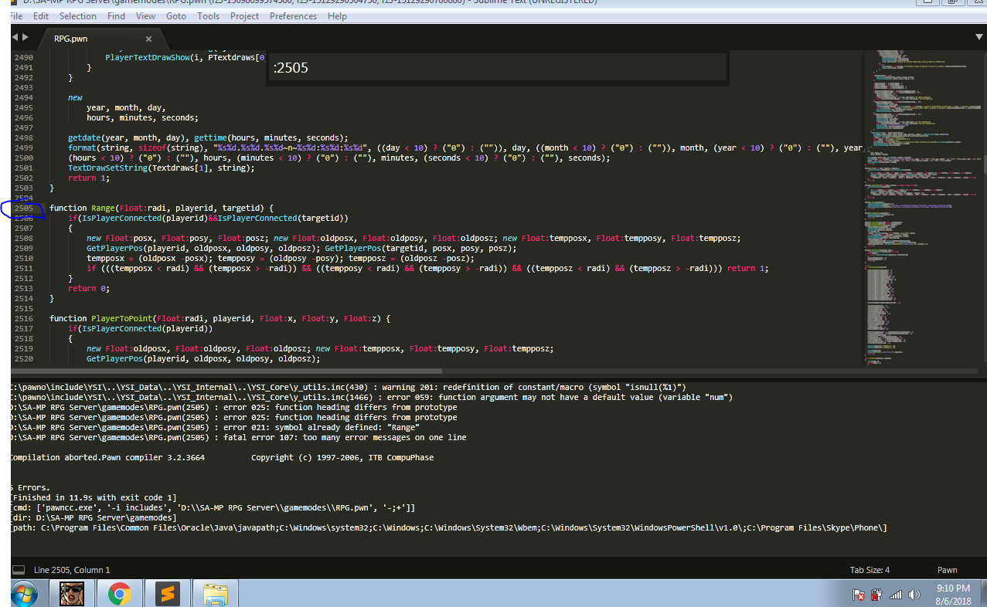Click the 'TextDrawSetString(Textdraws[1], string);' line
The image size is (987, 607).
pyautogui.click(x=161, y=168)
